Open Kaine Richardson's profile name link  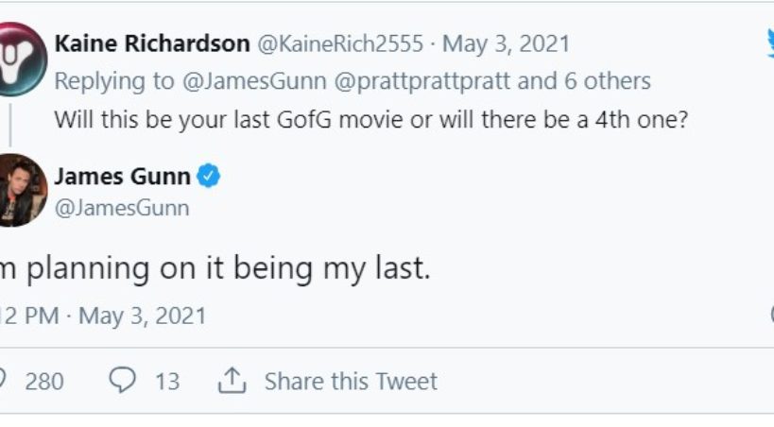[x=152, y=43]
